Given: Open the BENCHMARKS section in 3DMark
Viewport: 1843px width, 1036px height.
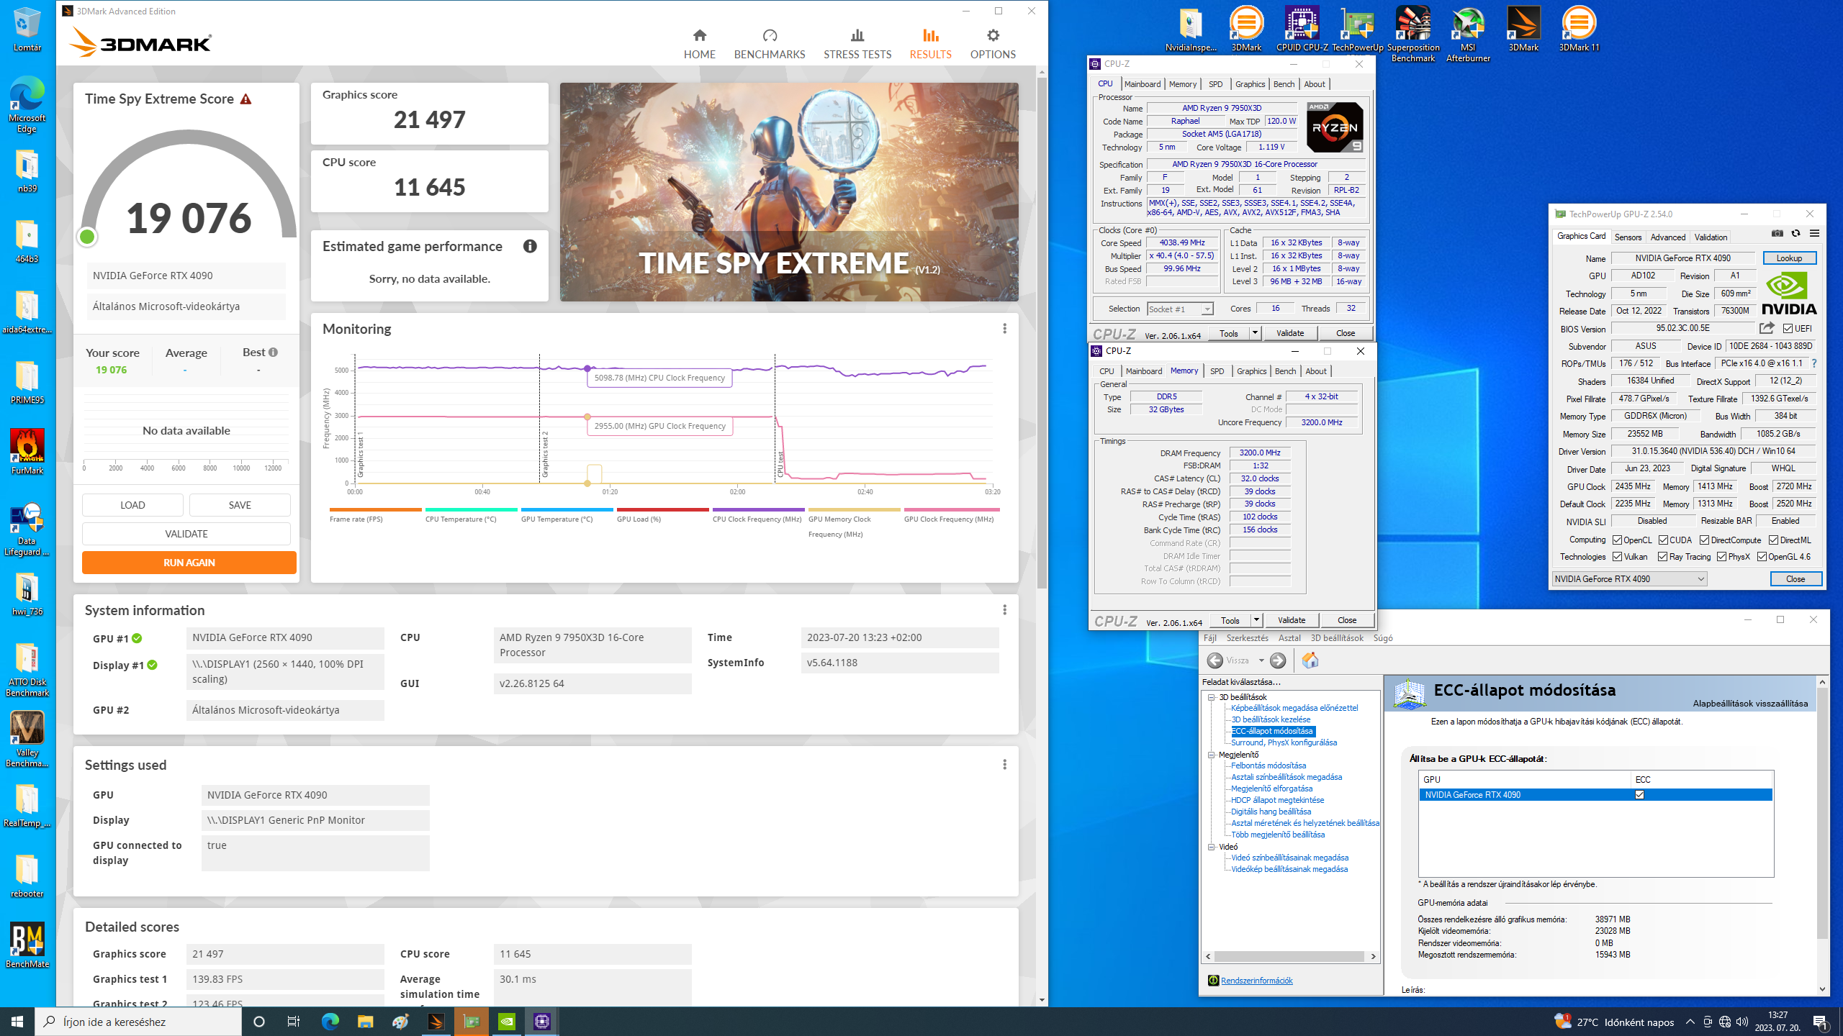Looking at the screenshot, I should pyautogui.click(x=769, y=44).
